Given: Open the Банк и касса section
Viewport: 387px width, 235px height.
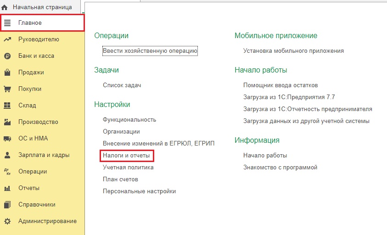Looking at the screenshot, I should pos(36,56).
